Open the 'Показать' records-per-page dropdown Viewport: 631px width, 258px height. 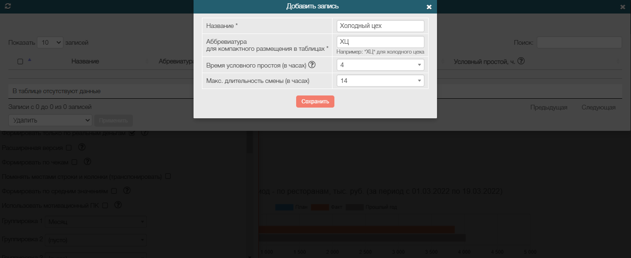click(50, 42)
